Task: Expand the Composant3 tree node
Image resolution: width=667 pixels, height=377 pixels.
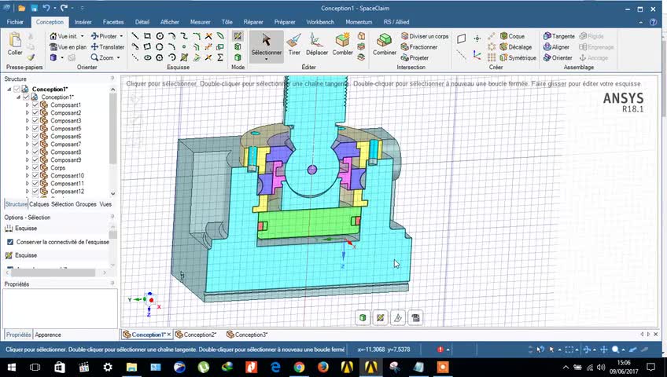Action: (28, 121)
